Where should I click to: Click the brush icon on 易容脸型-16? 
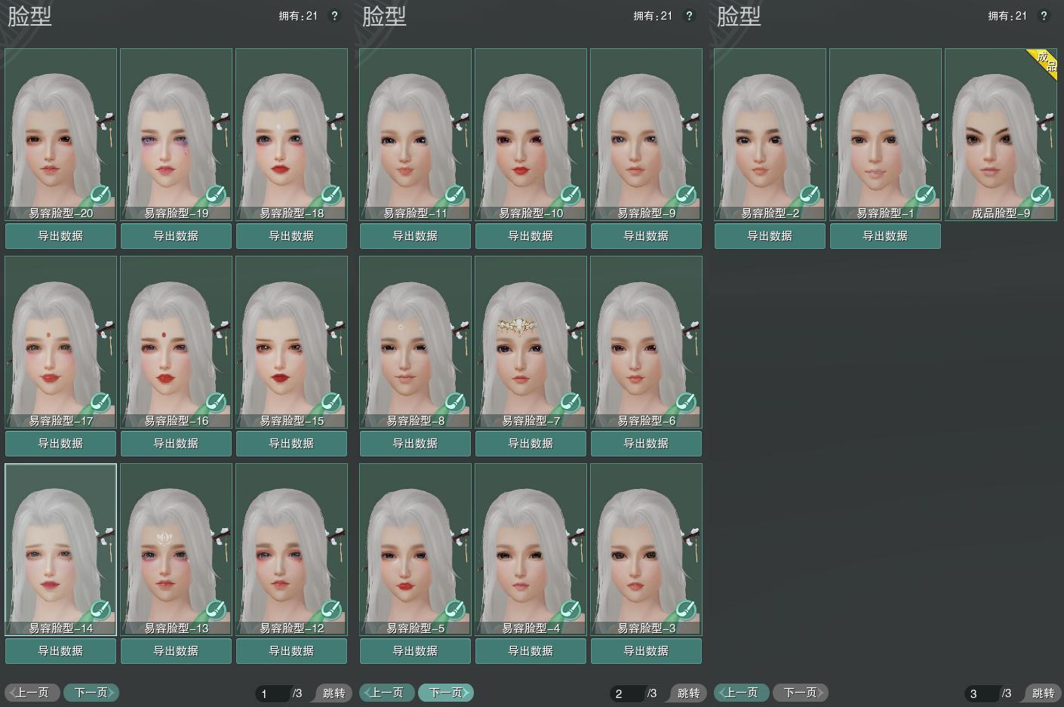(216, 403)
